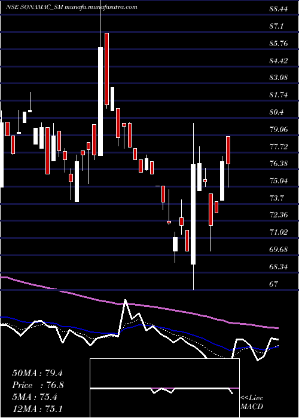Viewport: 299px width, 418px height.
Task: Click the 71.02 price axis label
Action: tap(279, 232)
